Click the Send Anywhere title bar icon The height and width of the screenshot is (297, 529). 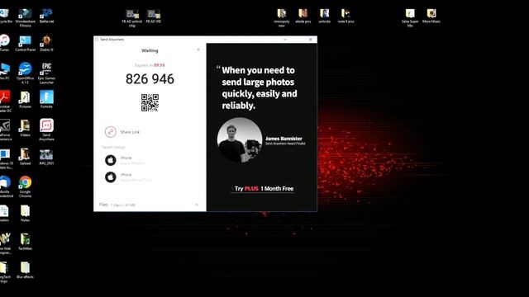[x=97, y=40]
